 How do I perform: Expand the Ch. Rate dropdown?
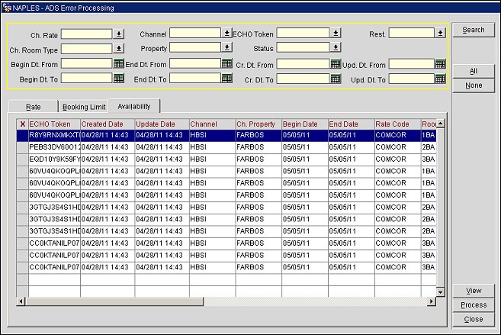[x=118, y=34]
